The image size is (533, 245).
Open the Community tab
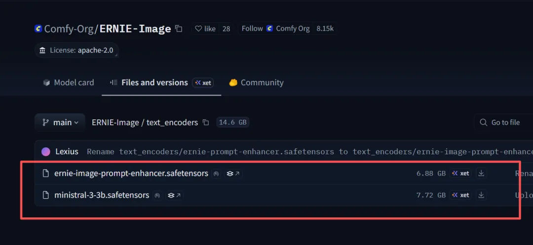click(256, 82)
